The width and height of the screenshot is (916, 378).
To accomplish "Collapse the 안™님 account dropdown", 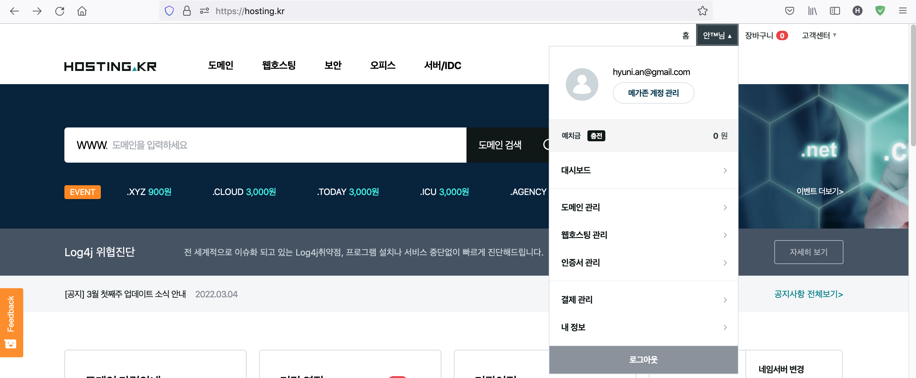I will (x=717, y=35).
